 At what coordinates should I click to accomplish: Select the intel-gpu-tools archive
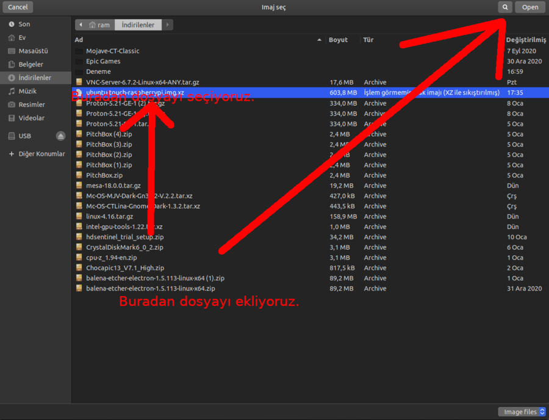tap(310, 226)
